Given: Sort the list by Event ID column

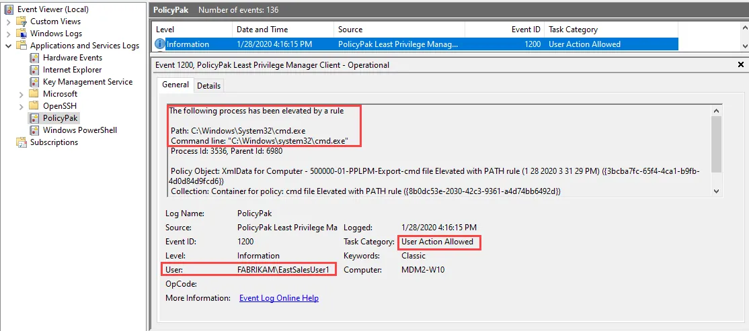Looking at the screenshot, I should tap(526, 30).
